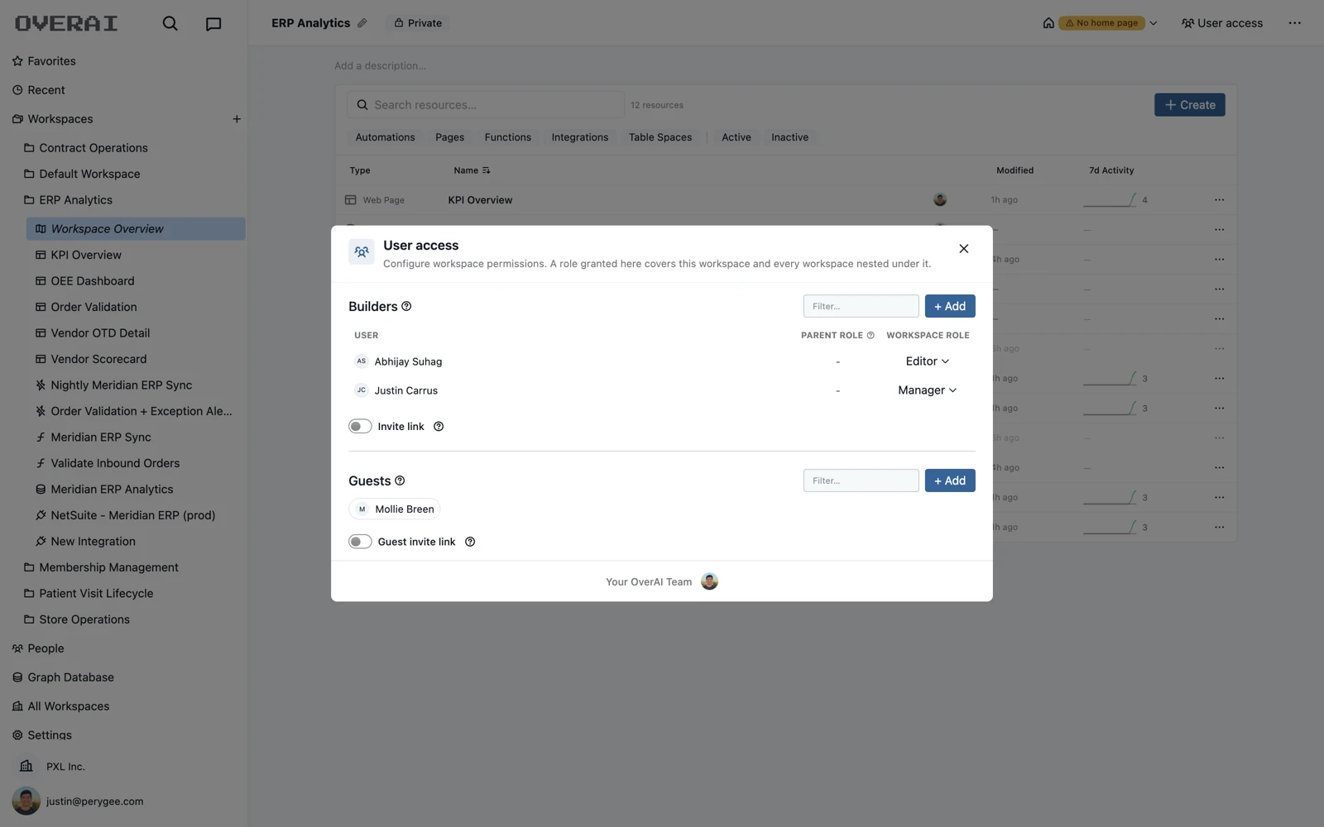
Task: Click the OVERAI logo
Action: point(66,23)
